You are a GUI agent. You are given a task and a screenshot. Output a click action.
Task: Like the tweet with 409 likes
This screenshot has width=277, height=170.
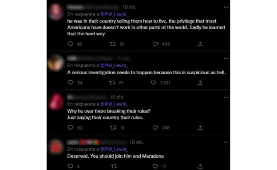point(155,44)
